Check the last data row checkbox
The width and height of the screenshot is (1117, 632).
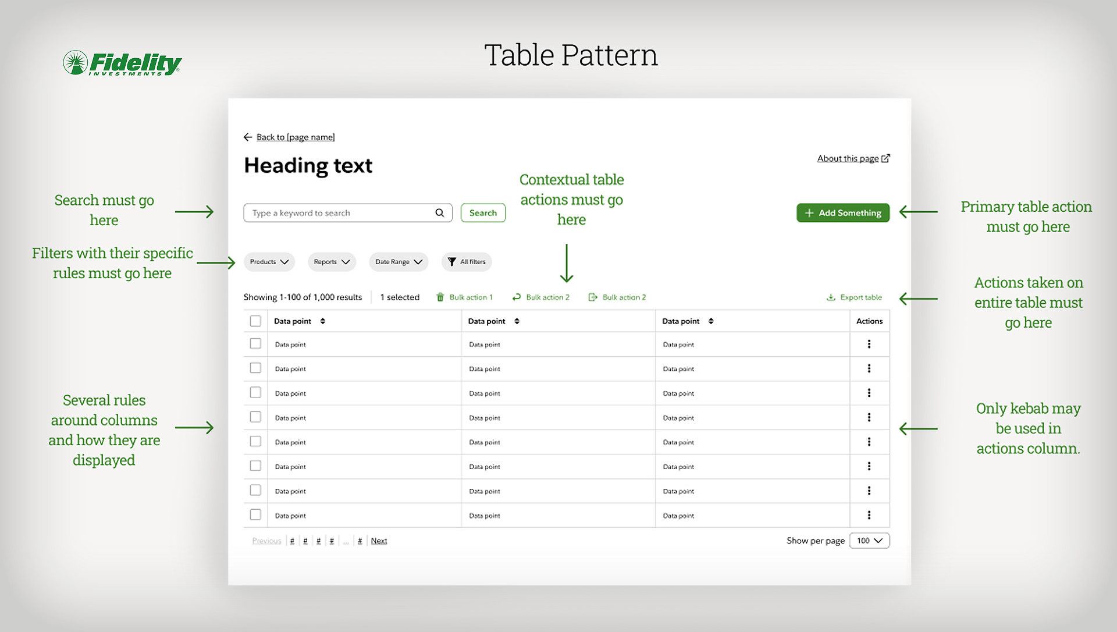255,515
